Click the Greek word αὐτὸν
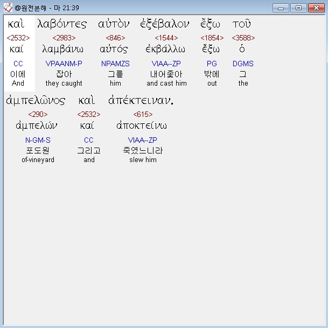The image size is (328, 328). click(x=114, y=24)
